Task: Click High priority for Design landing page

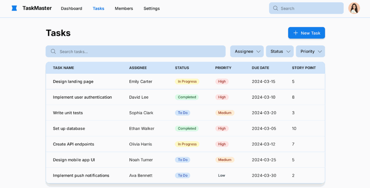Action: (222, 81)
